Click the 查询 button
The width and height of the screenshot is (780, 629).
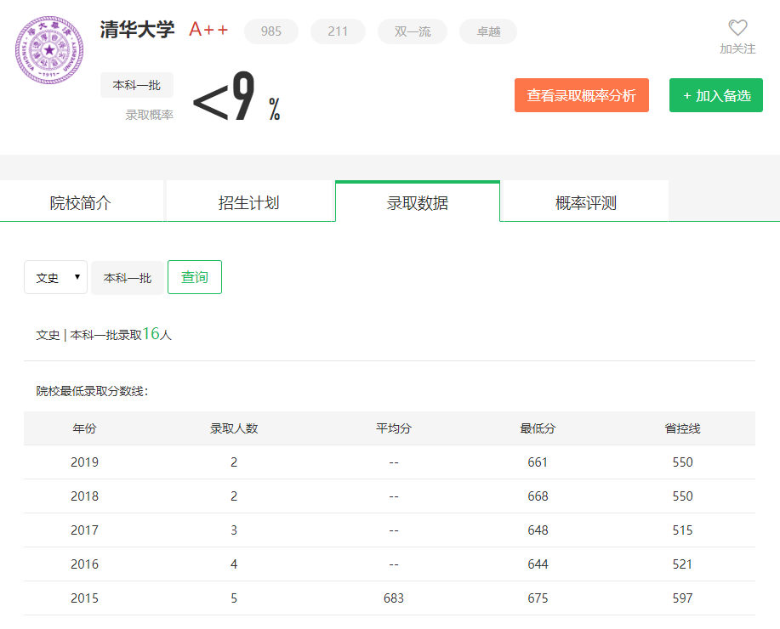coord(195,277)
